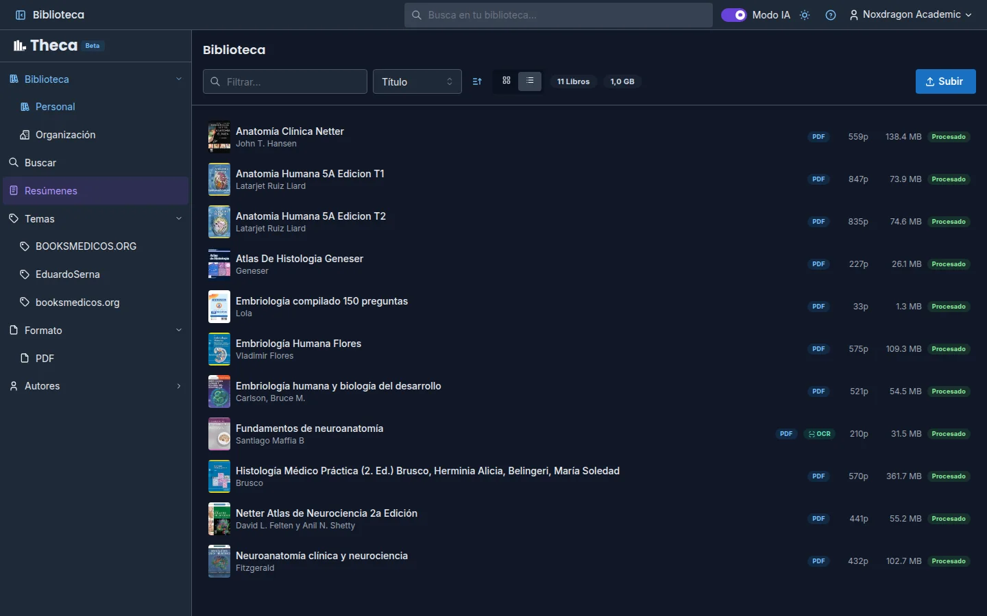Collapse sidebar using the panel icon beside Biblioteca
Viewport: 987px width, 616px height.
[20, 14]
